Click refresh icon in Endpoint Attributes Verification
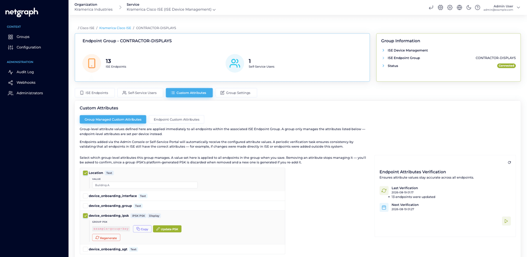This screenshot has height=257, width=527. [x=509, y=163]
